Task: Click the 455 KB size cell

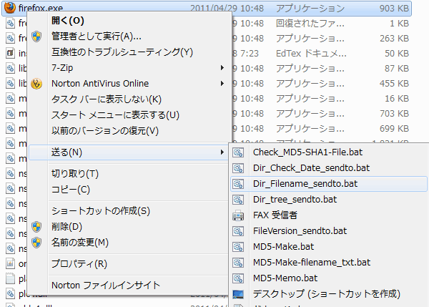Action: pos(394,84)
